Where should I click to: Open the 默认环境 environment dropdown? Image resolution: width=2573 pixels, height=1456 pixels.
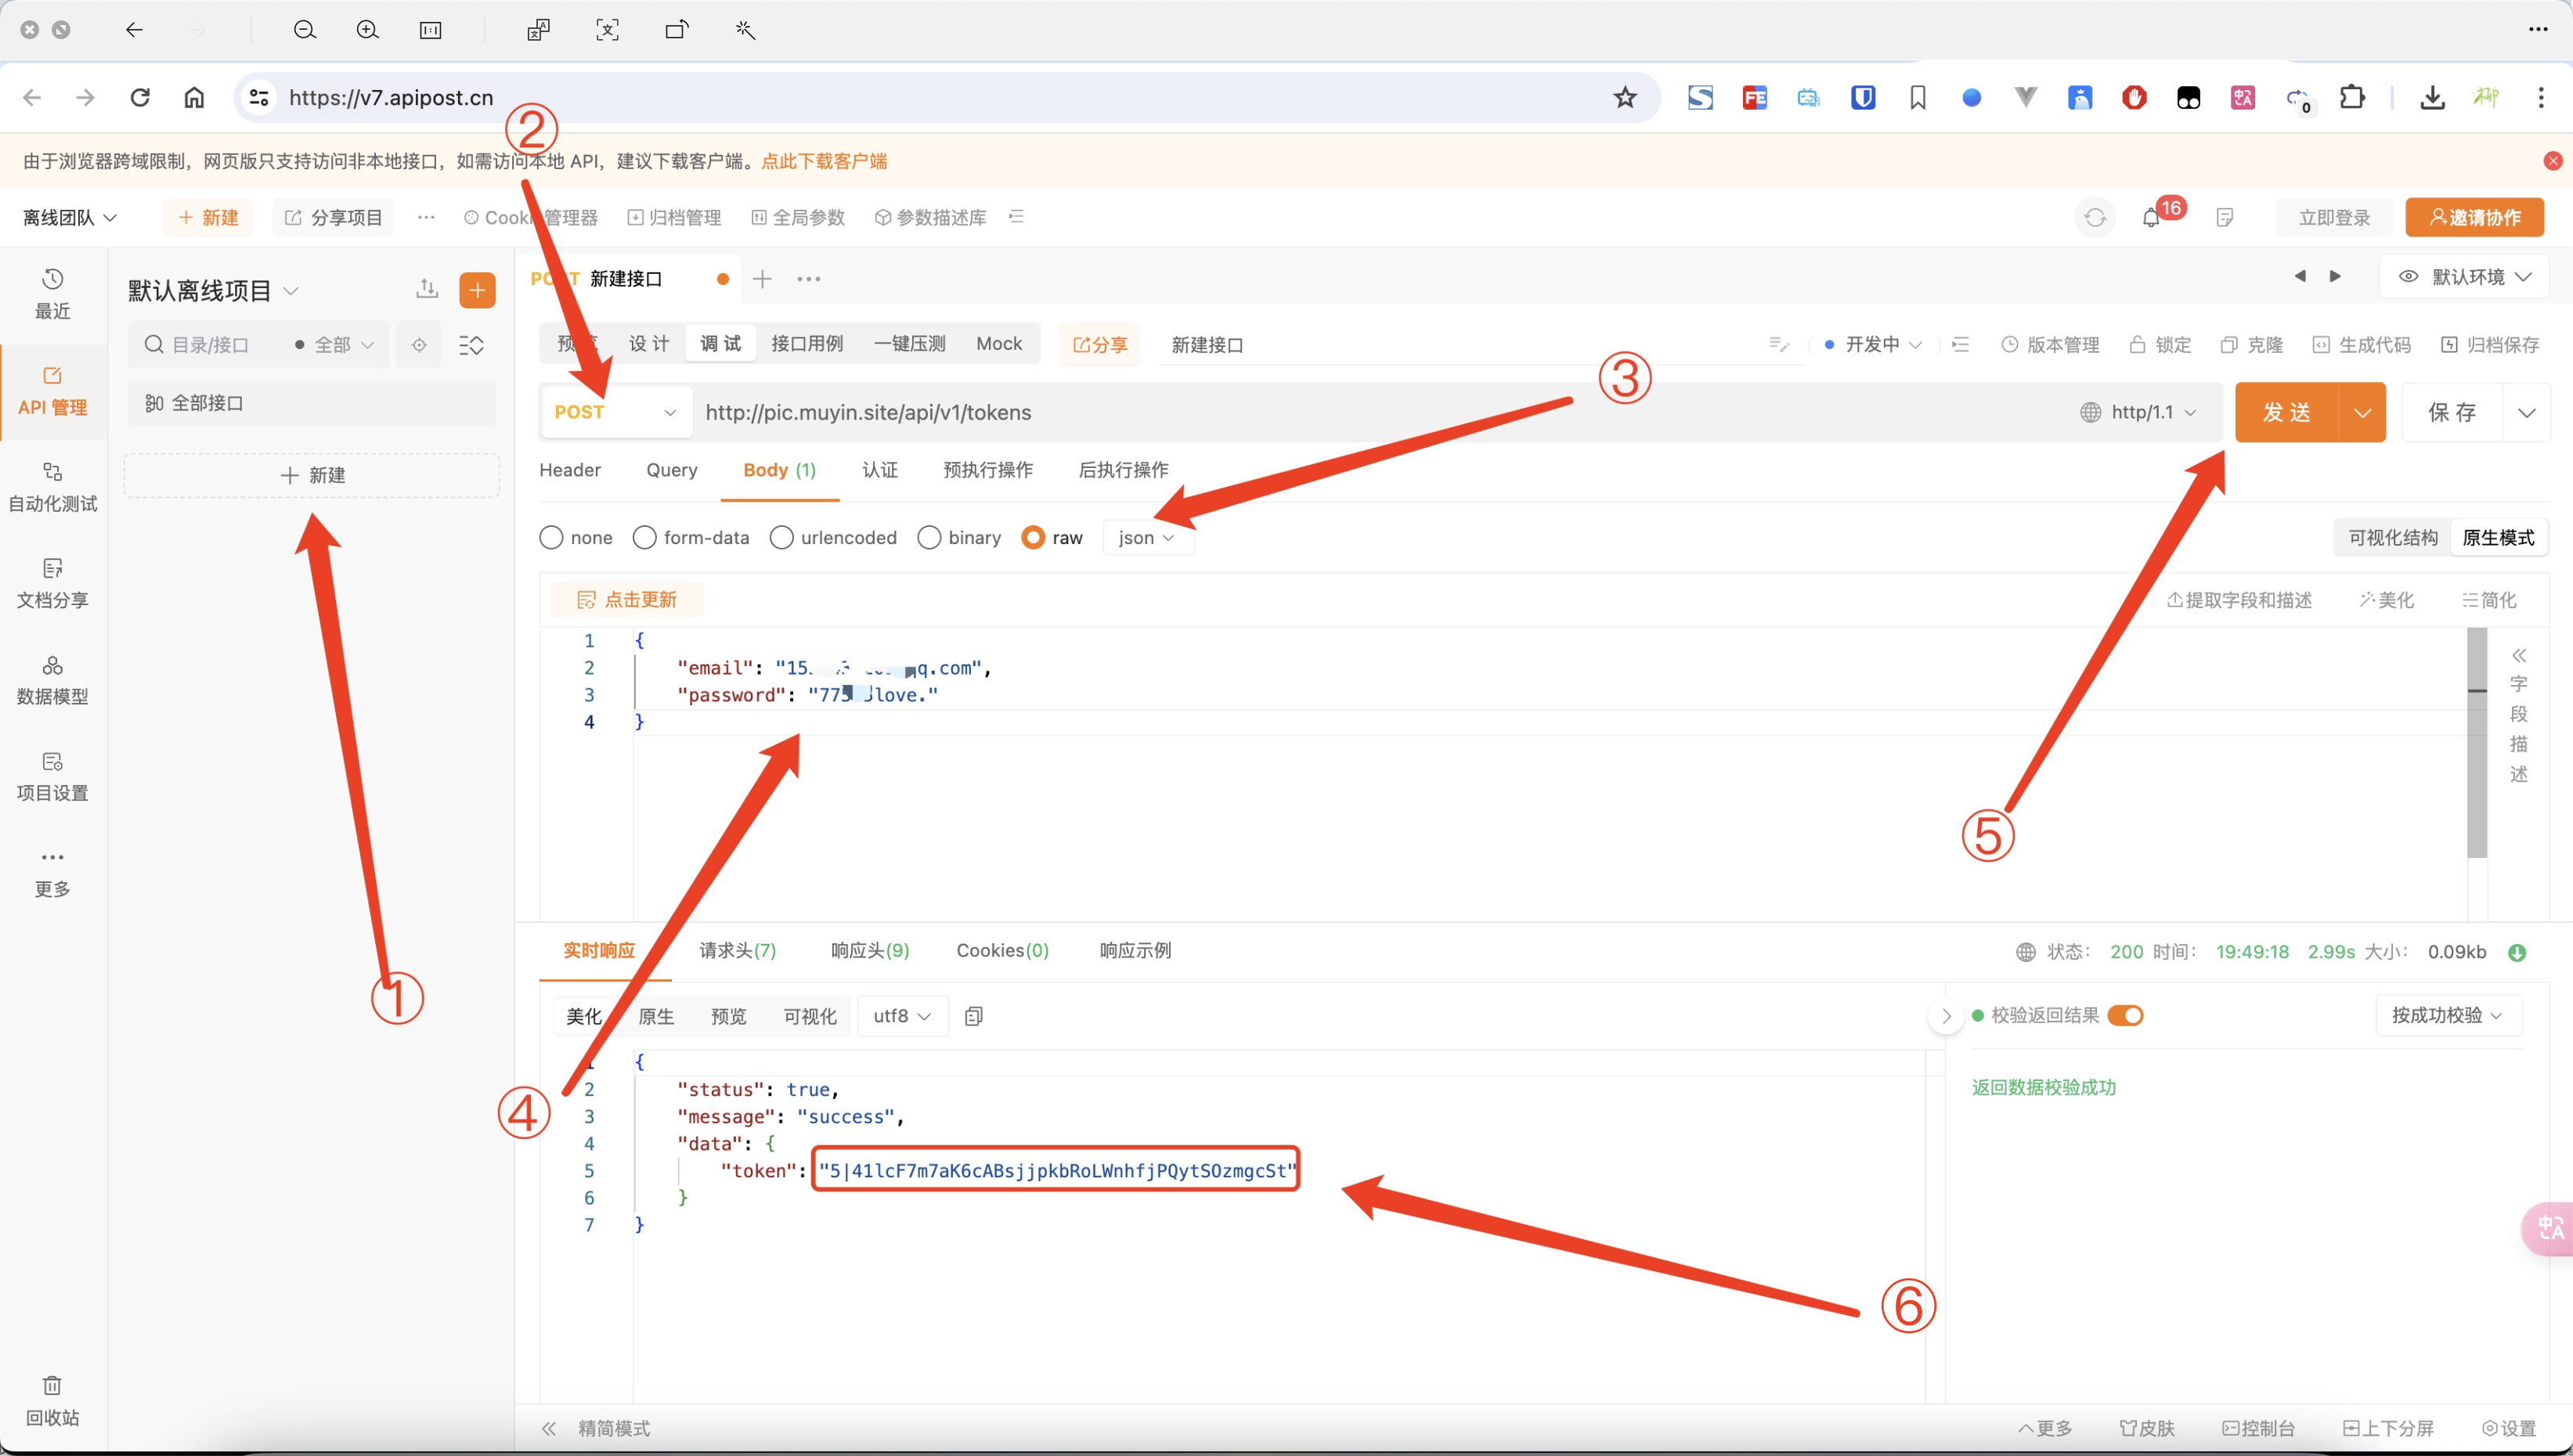(x=2466, y=277)
